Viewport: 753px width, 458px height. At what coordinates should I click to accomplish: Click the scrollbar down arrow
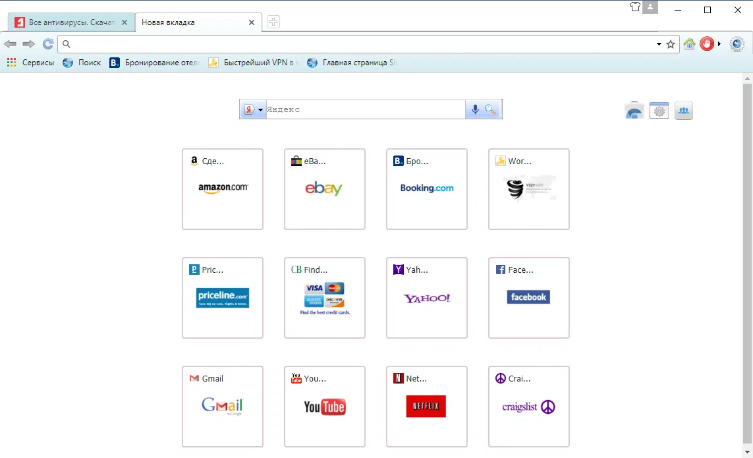tap(747, 452)
